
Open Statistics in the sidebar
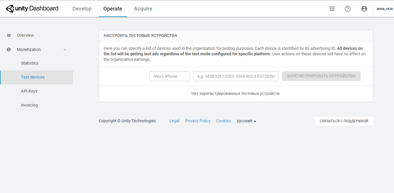click(x=30, y=63)
